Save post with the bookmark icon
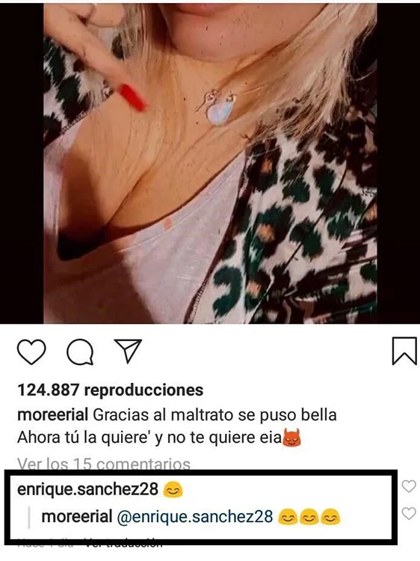Image resolution: width=420 pixels, height=561 pixels. click(404, 351)
